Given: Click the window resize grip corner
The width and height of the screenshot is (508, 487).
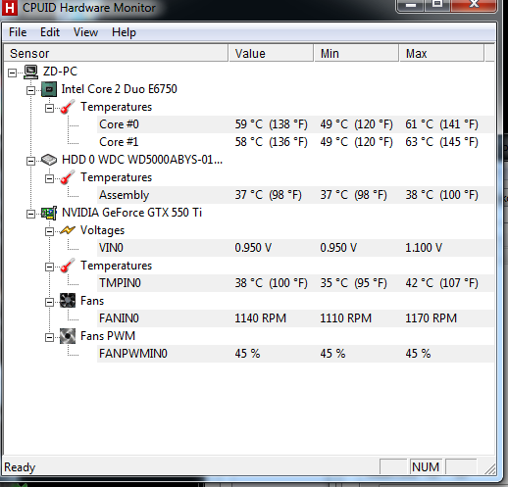Looking at the screenshot, I should (489, 468).
